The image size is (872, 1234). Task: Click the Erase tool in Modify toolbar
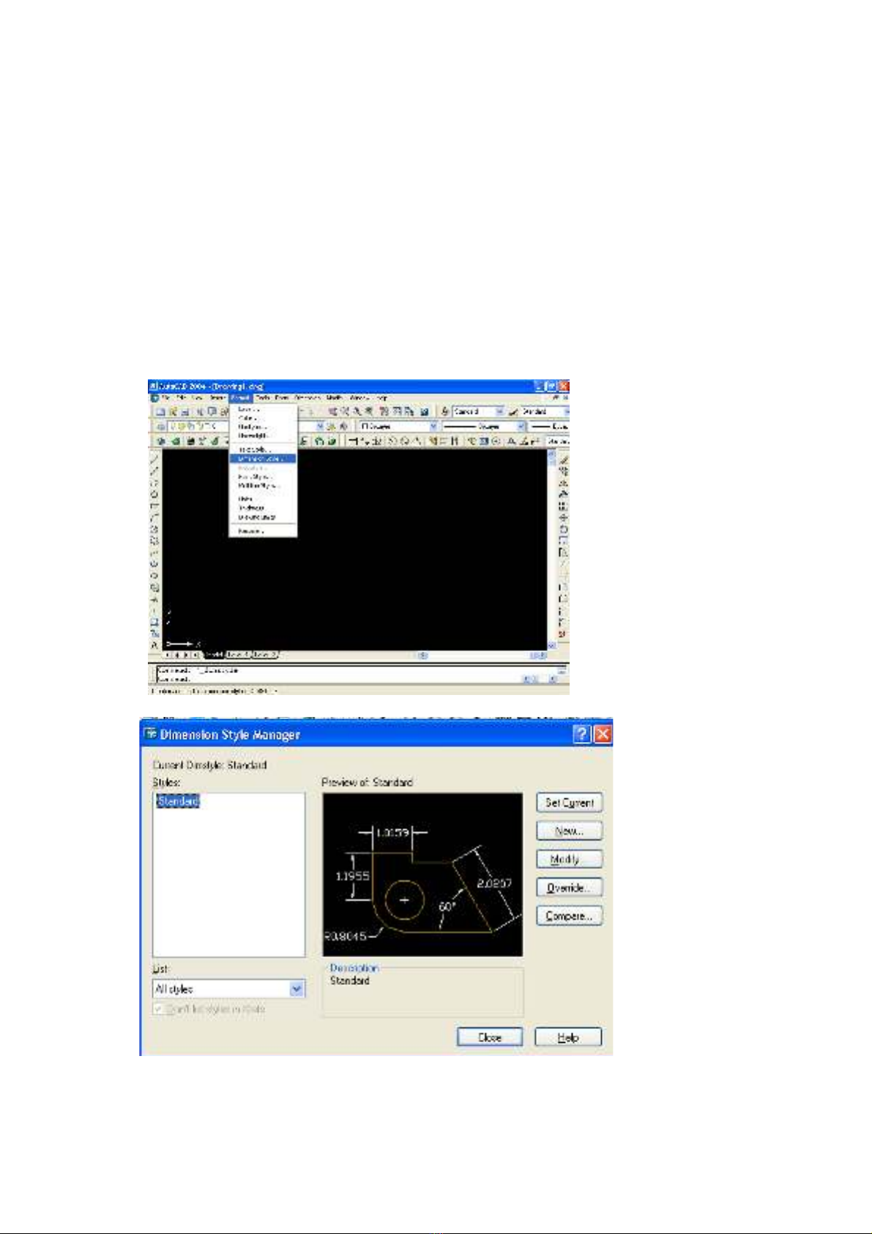[x=563, y=461]
